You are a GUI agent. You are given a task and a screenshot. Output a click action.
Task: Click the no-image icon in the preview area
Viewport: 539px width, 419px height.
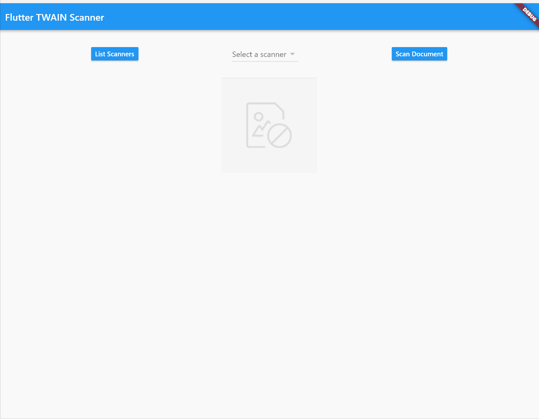click(x=269, y=125)
